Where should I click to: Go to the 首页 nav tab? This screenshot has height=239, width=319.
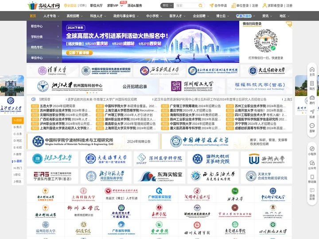pos(33,16)
